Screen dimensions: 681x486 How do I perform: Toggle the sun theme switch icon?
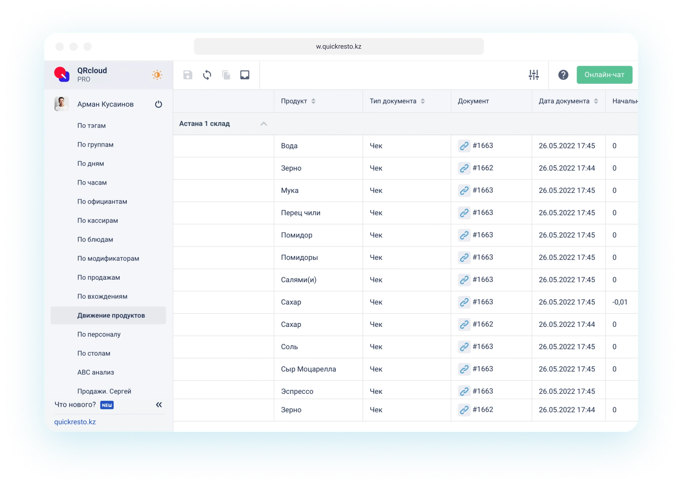[x=157, y=75]
